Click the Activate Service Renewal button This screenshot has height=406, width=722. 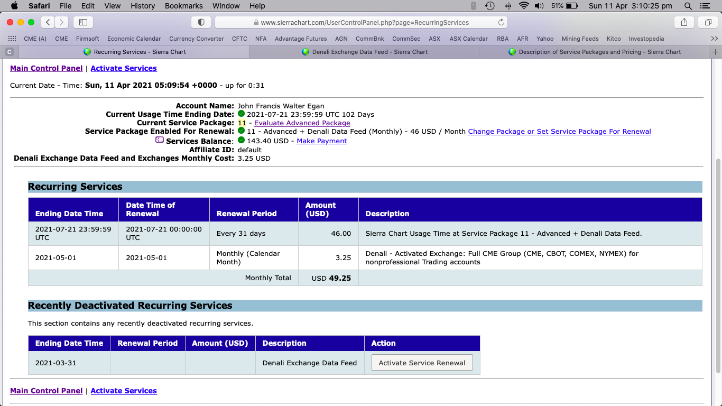(422, 363)
